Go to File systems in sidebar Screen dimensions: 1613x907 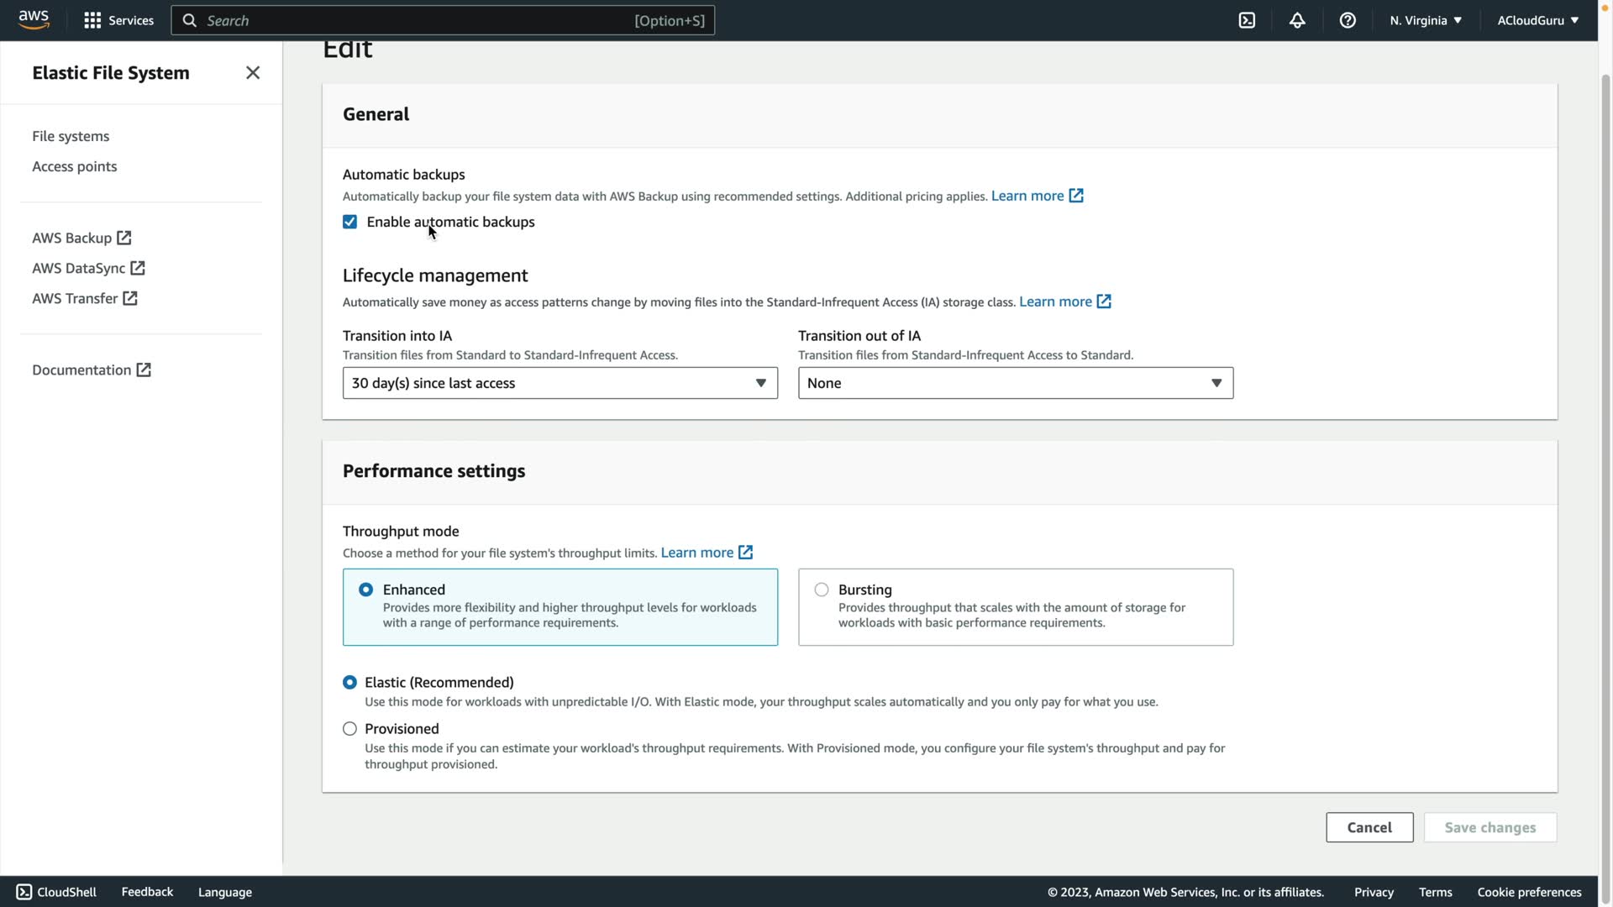(x=71, y=136)
